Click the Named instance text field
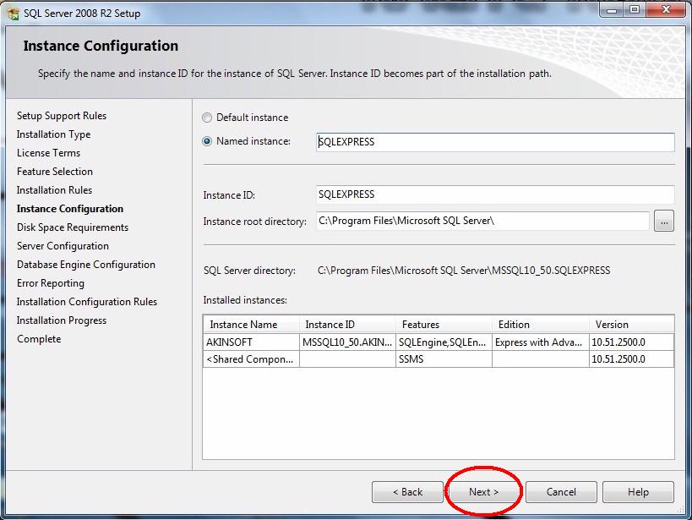This screenshot has width=692, height=520. [495, 142]
